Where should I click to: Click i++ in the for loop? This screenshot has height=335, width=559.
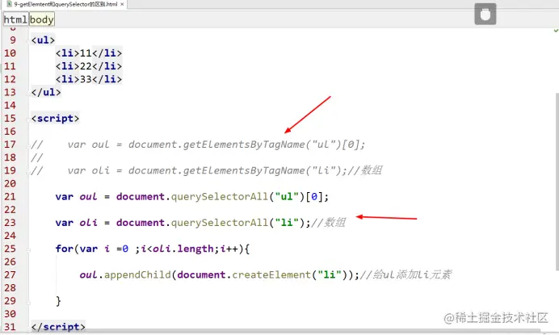[x=229, y=249]
